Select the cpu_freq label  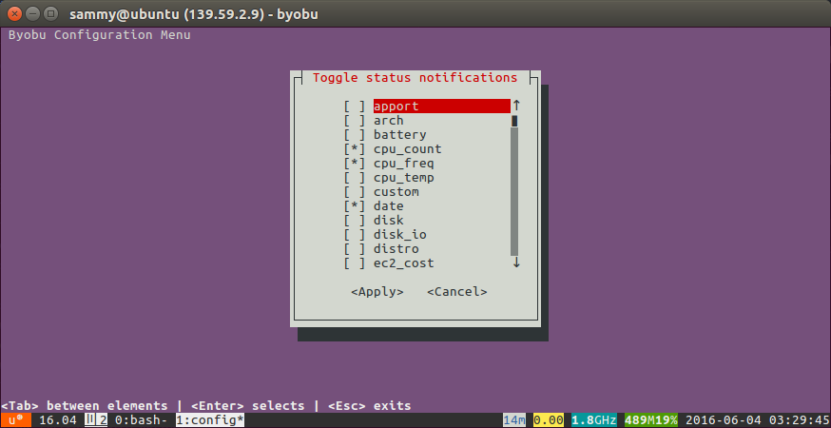tap(404, 164)
